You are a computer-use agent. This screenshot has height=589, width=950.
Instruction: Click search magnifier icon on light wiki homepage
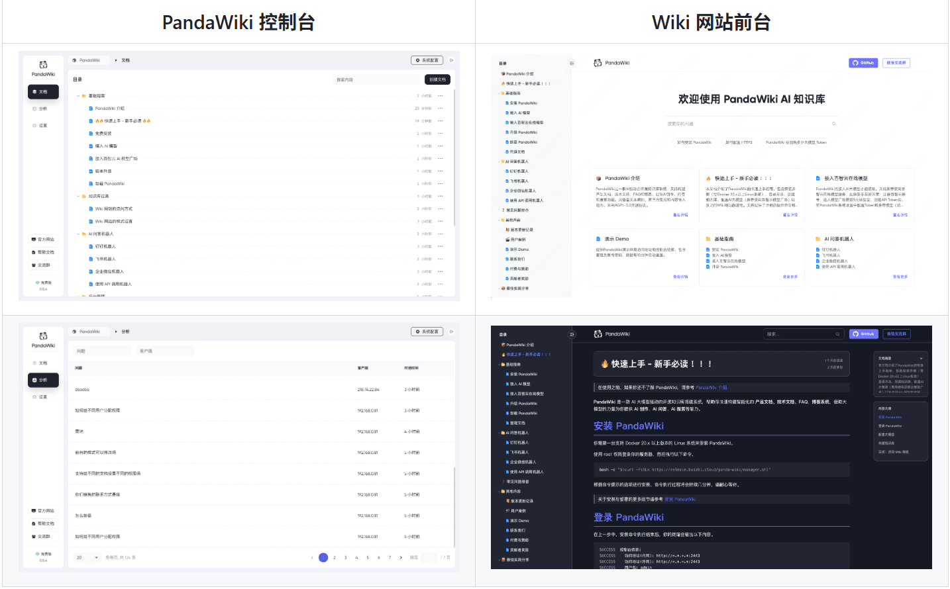pyautogui.click(x=833, y=124)
